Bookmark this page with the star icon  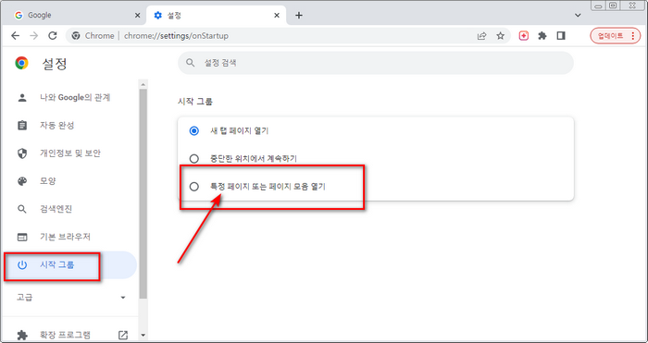(x=501, y=36)
